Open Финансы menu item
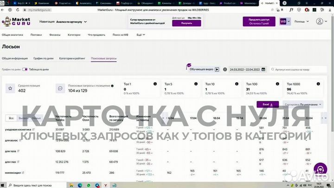 click(x=55, y=35)
